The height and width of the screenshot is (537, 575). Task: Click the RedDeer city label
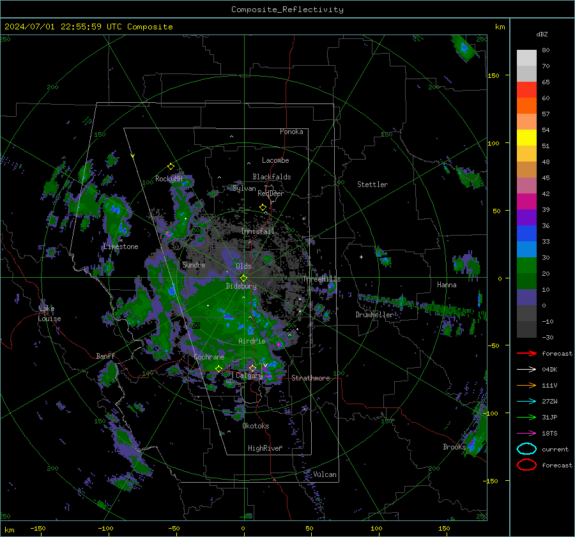tap(271, 193)
